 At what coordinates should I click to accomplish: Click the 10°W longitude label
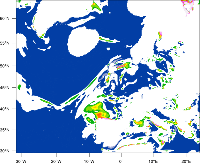tap(89, 161)
